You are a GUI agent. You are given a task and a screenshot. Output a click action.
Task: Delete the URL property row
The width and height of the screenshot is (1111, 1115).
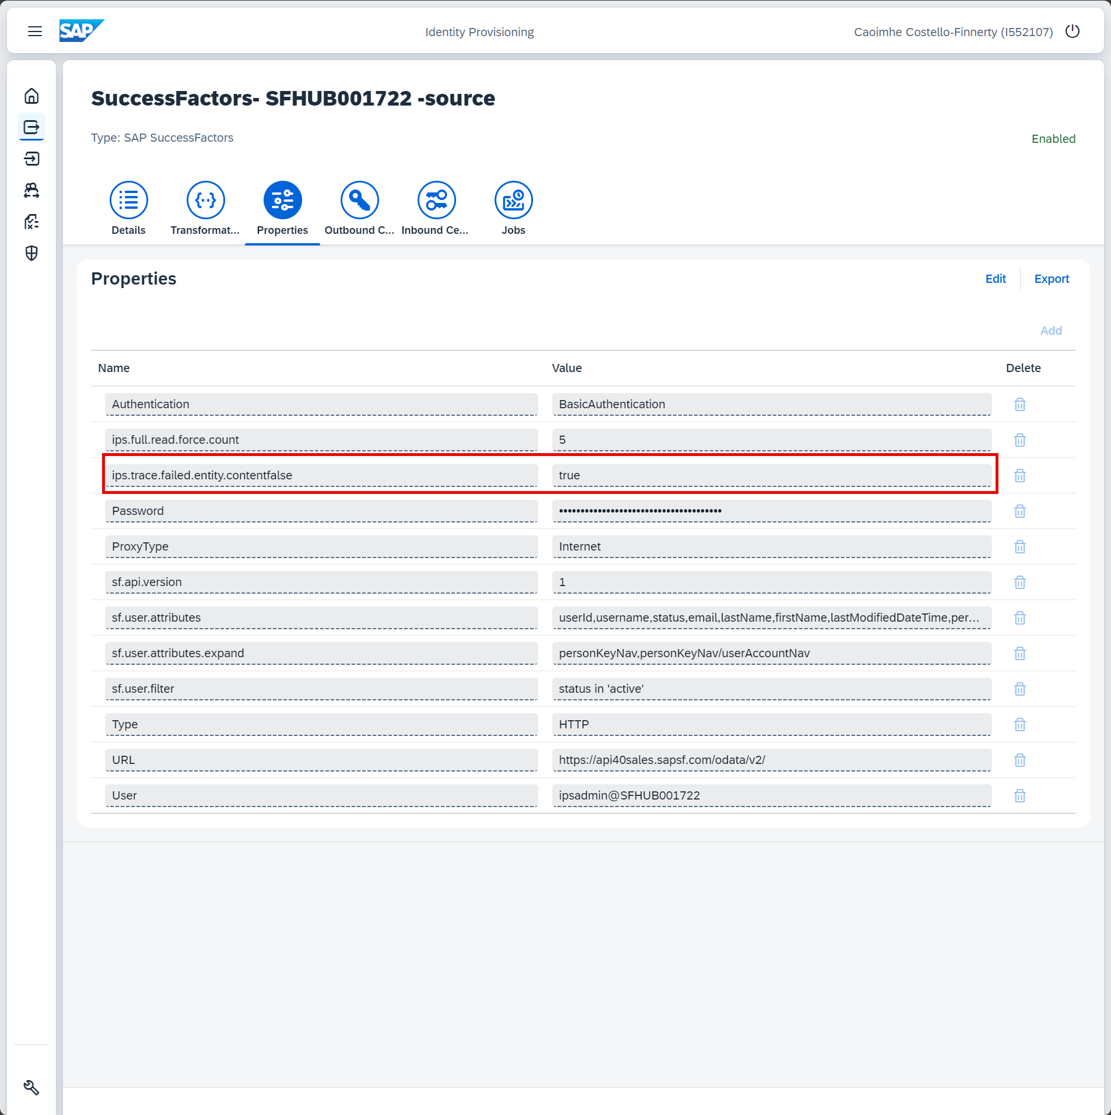pos(1019,760)
